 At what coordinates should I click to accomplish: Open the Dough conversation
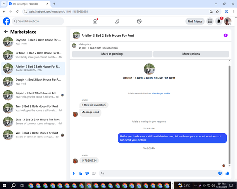coord(33,82)
